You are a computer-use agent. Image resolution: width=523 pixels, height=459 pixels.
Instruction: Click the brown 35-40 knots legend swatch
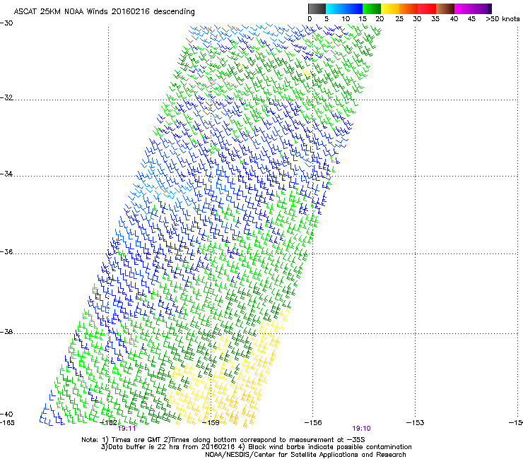coord(445,8)
